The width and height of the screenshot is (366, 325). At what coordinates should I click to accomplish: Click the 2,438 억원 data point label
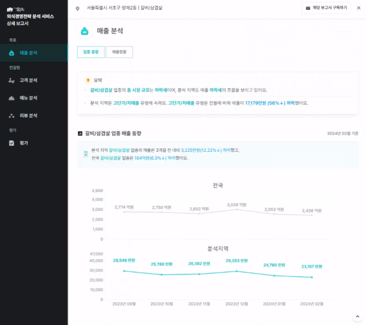[x=312, y=211]
